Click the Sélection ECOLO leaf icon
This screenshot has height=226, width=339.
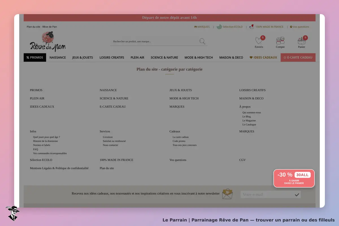(219, 27)
